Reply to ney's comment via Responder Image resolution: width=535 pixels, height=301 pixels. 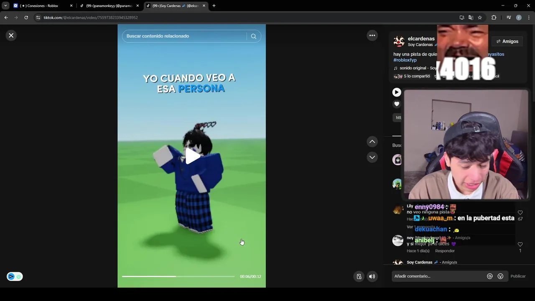tap(445, 251)
